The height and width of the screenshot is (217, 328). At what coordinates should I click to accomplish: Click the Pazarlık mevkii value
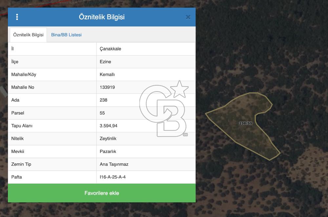108,151
